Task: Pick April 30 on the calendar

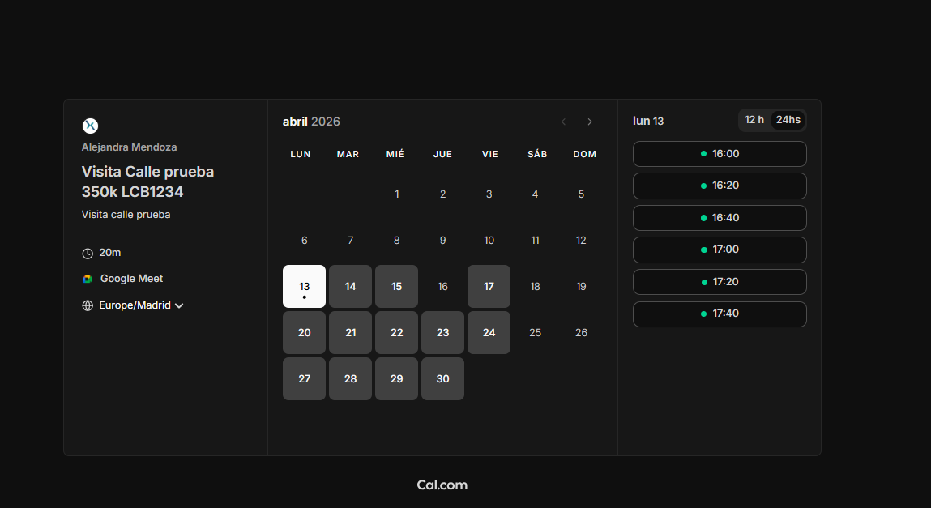Action: 442,378
